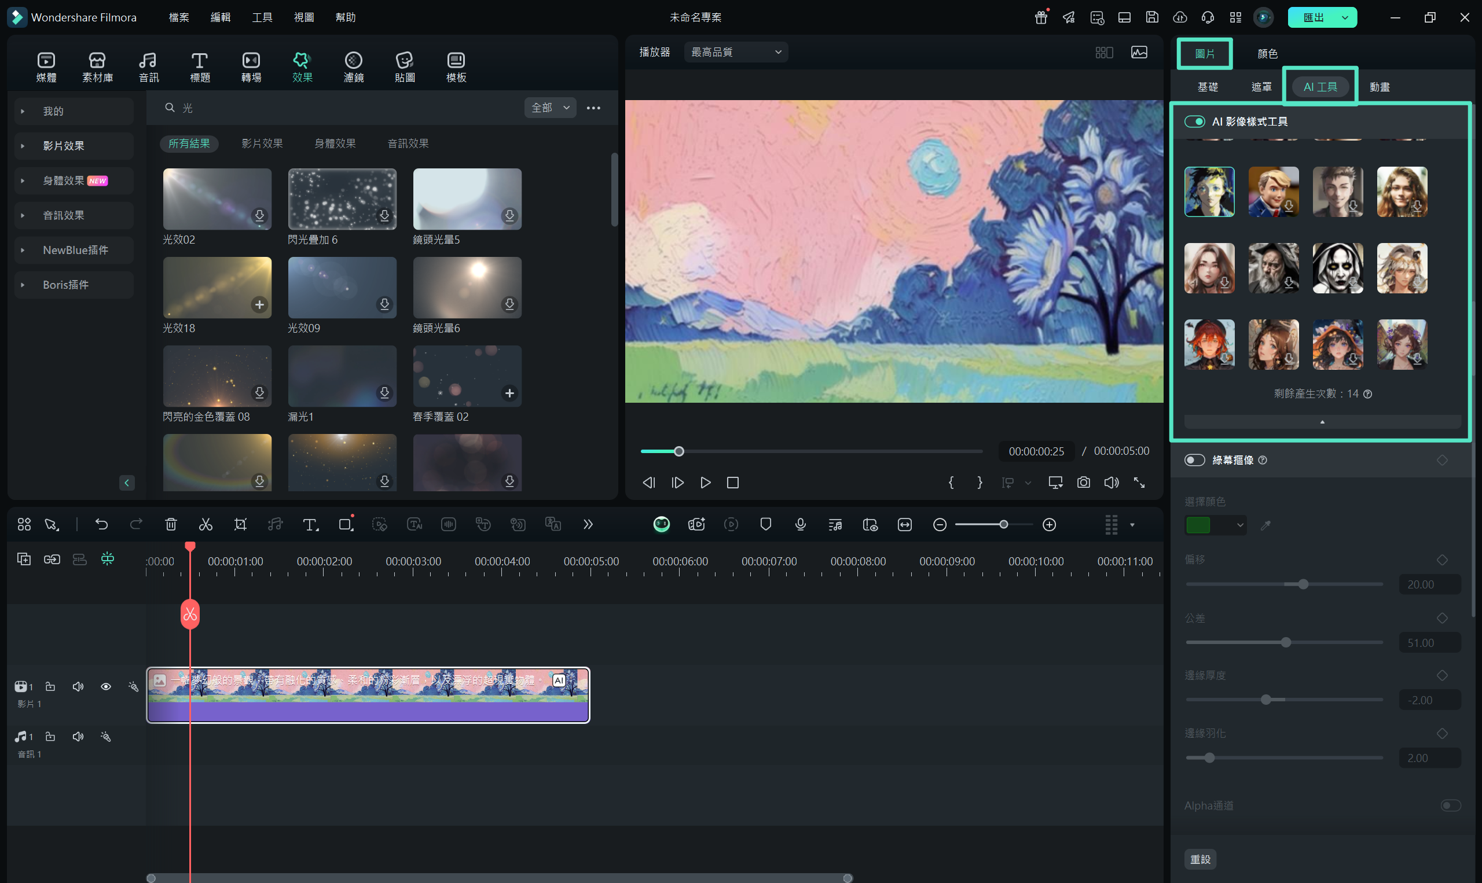
Task: Click the preview volume speaker icon
Action: [1111, 483]
